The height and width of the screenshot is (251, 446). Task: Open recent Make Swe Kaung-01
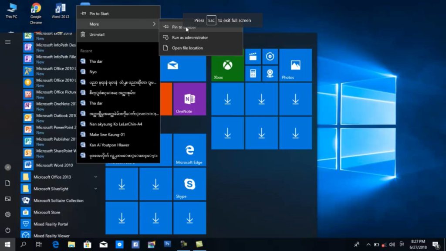point(118,135)
